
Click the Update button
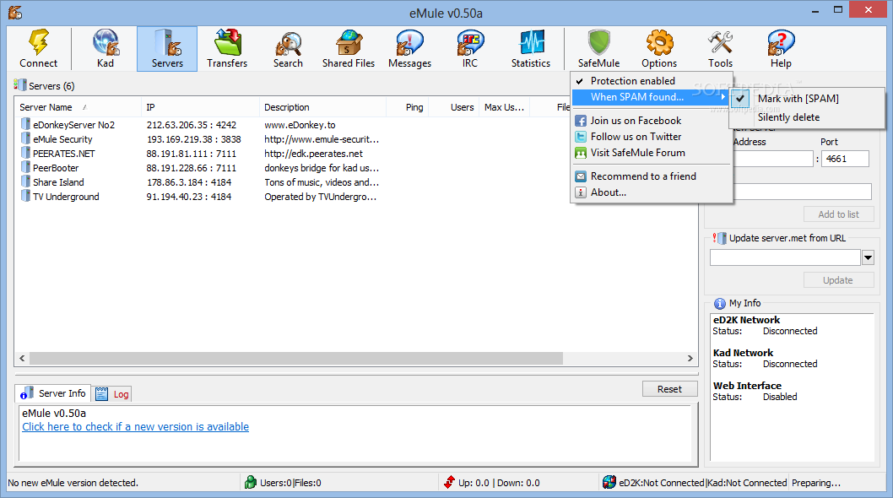pos(838,280)
